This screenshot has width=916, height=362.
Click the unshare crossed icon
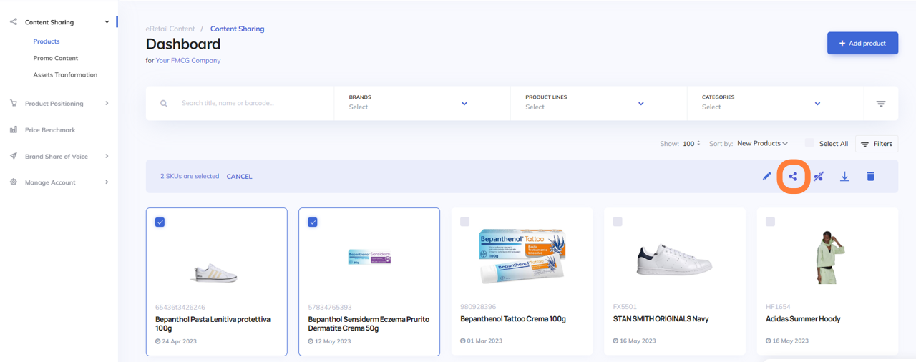819,176
